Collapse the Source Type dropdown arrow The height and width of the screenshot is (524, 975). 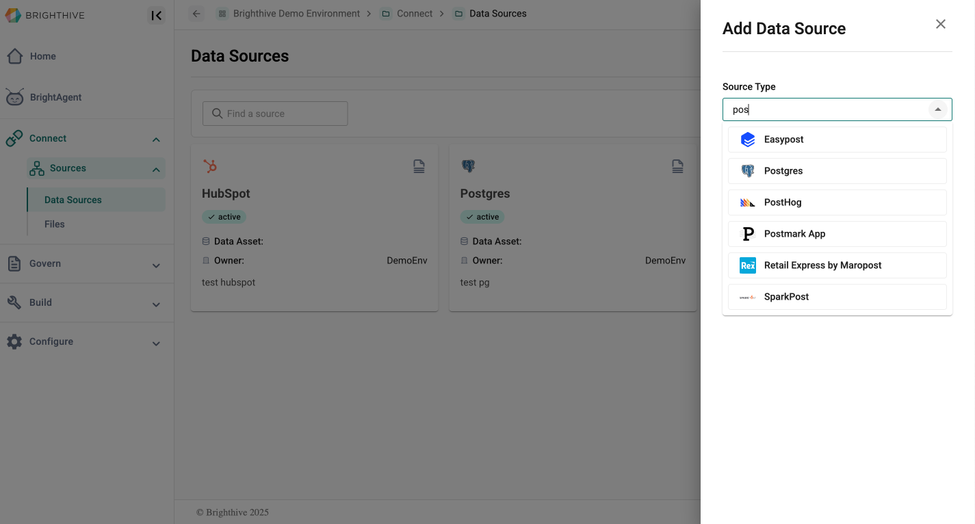[938, 109]
